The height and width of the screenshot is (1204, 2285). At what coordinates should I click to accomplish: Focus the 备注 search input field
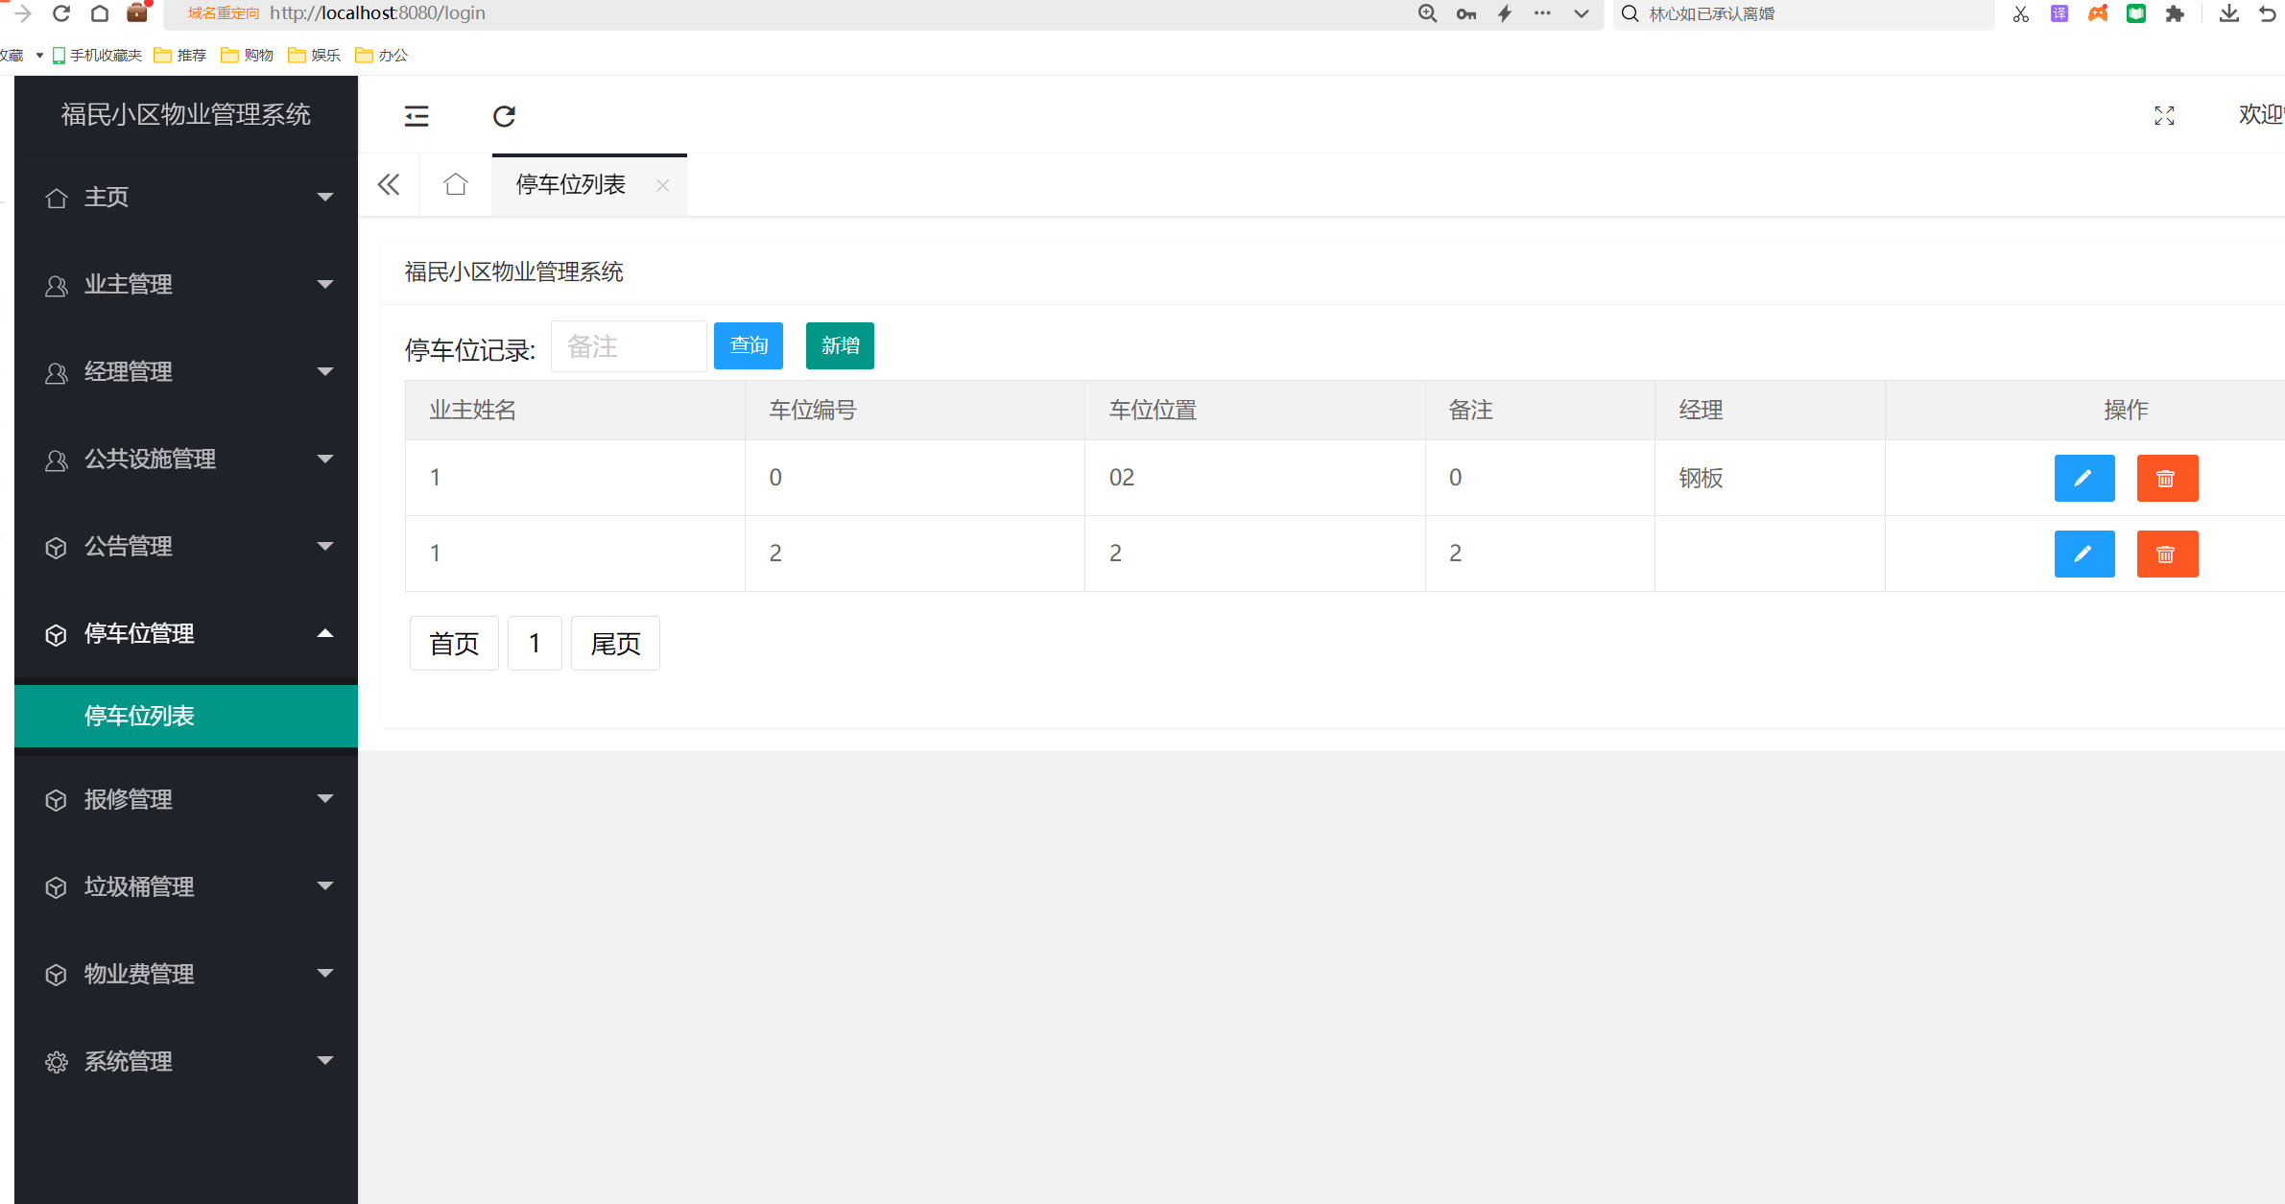pyautogui.click(x=629, y=346)
